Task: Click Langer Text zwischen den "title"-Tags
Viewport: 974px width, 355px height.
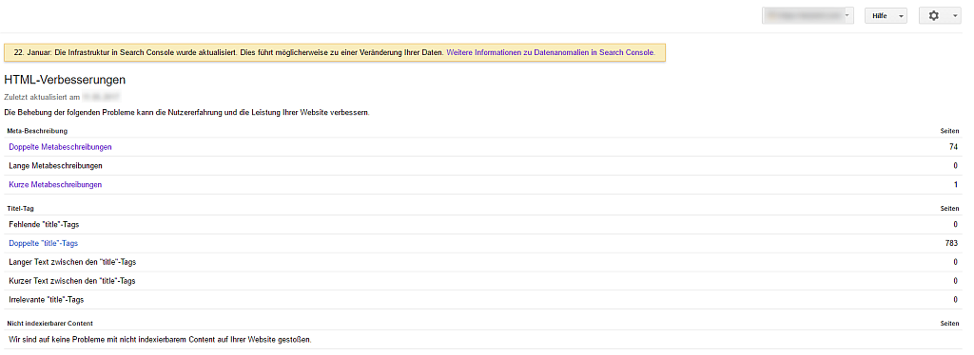Action: pos(72,262)
